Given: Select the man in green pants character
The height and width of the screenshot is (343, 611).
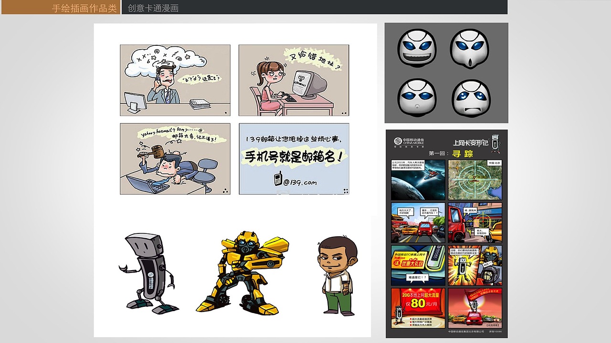Looking at the screenshot, I should 337,274.
